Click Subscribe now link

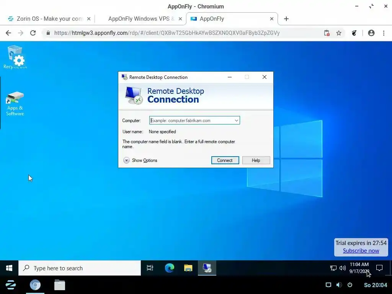click(361, 251)
